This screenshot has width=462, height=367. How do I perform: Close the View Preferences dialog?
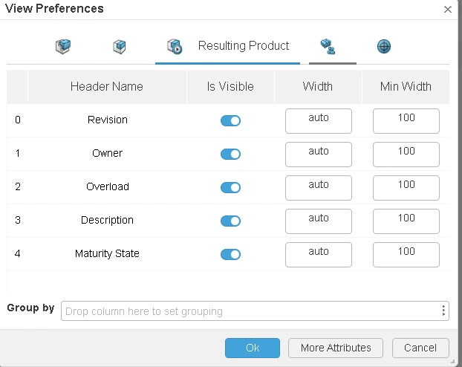coord(447,10)
